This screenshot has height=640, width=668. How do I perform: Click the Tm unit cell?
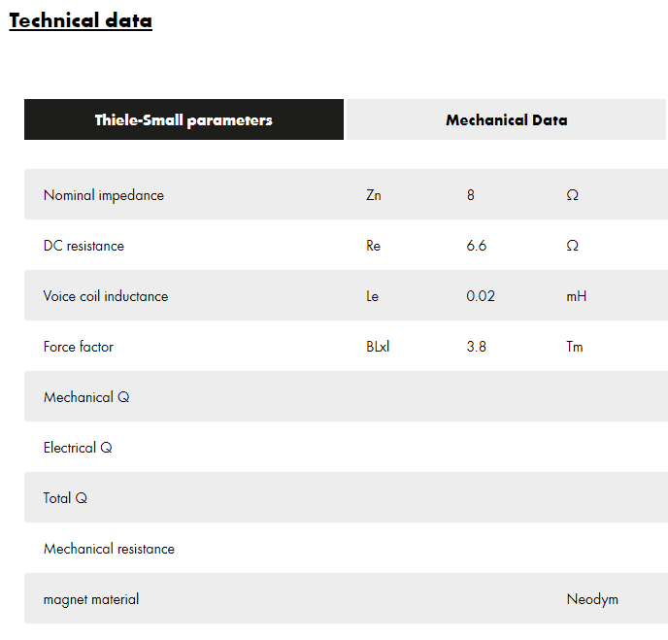tap(575, 347)
